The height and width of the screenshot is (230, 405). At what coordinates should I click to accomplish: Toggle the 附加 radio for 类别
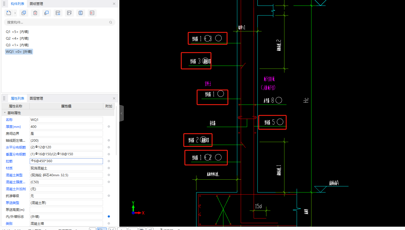(109, 223)
